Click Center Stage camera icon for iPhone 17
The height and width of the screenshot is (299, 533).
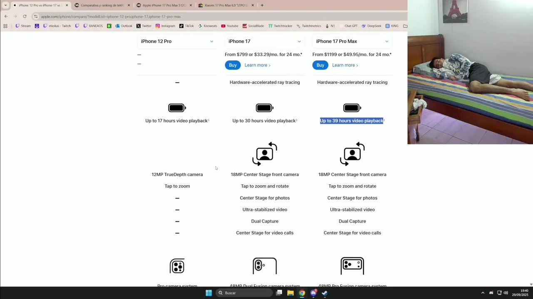265,154
